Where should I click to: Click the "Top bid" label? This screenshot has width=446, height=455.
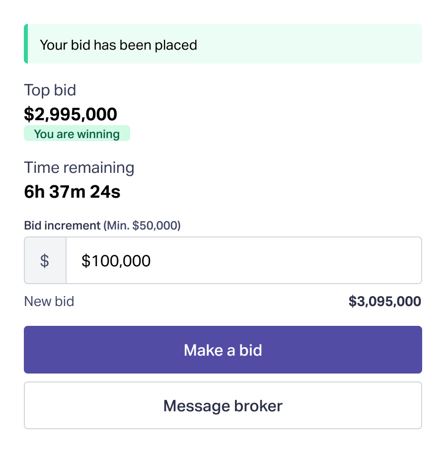(50, 90)
